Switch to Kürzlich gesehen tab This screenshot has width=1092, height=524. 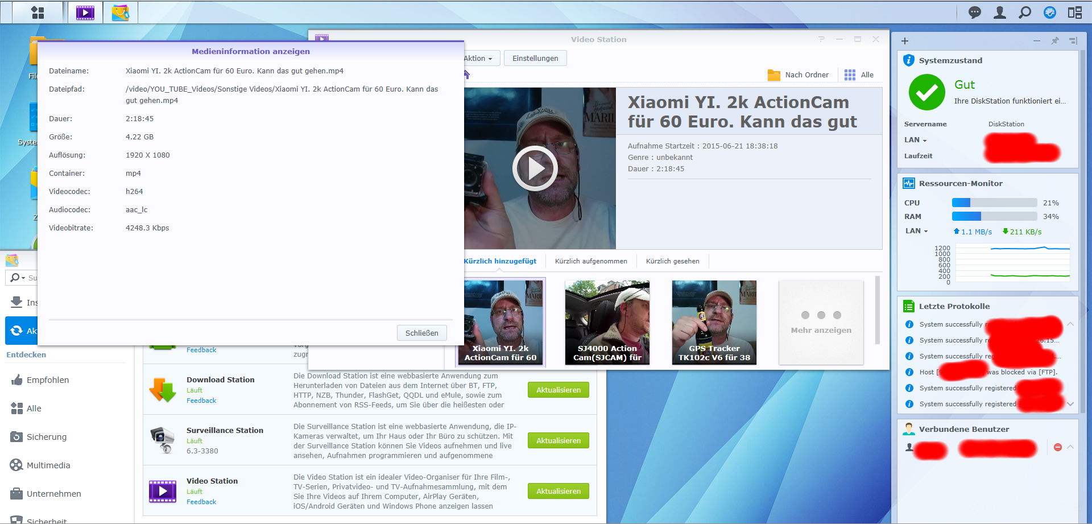672,261
